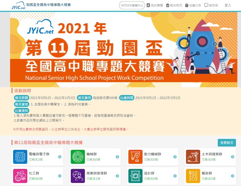Image resolution: width=241 pixels, height=186 pixels.
Task: Click the 留言板 speech bubble icon
Action: [x=206, y=5]
